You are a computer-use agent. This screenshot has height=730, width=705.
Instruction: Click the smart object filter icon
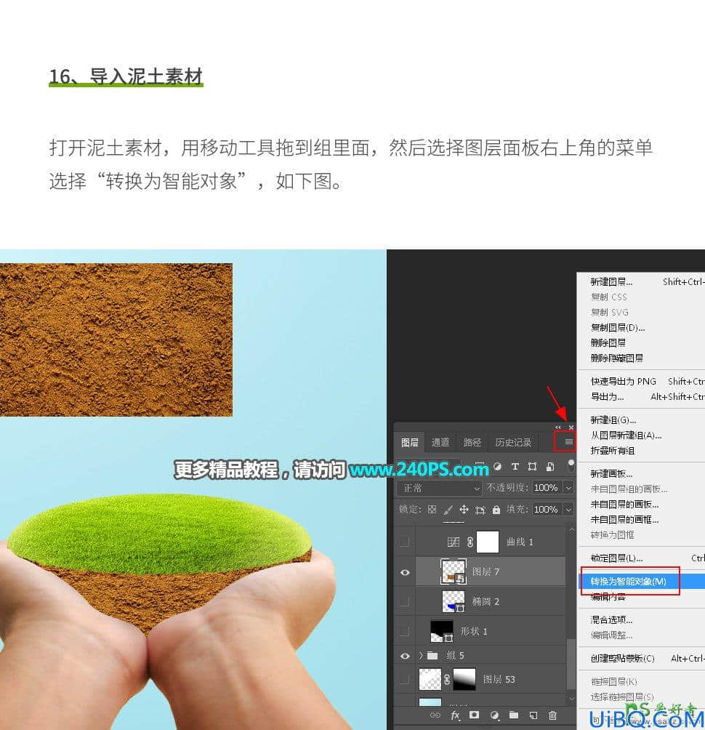pos(550,467)
